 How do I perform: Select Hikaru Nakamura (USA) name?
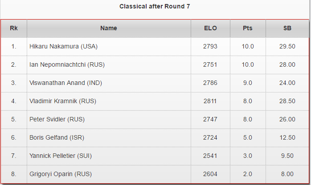point(63,46)
